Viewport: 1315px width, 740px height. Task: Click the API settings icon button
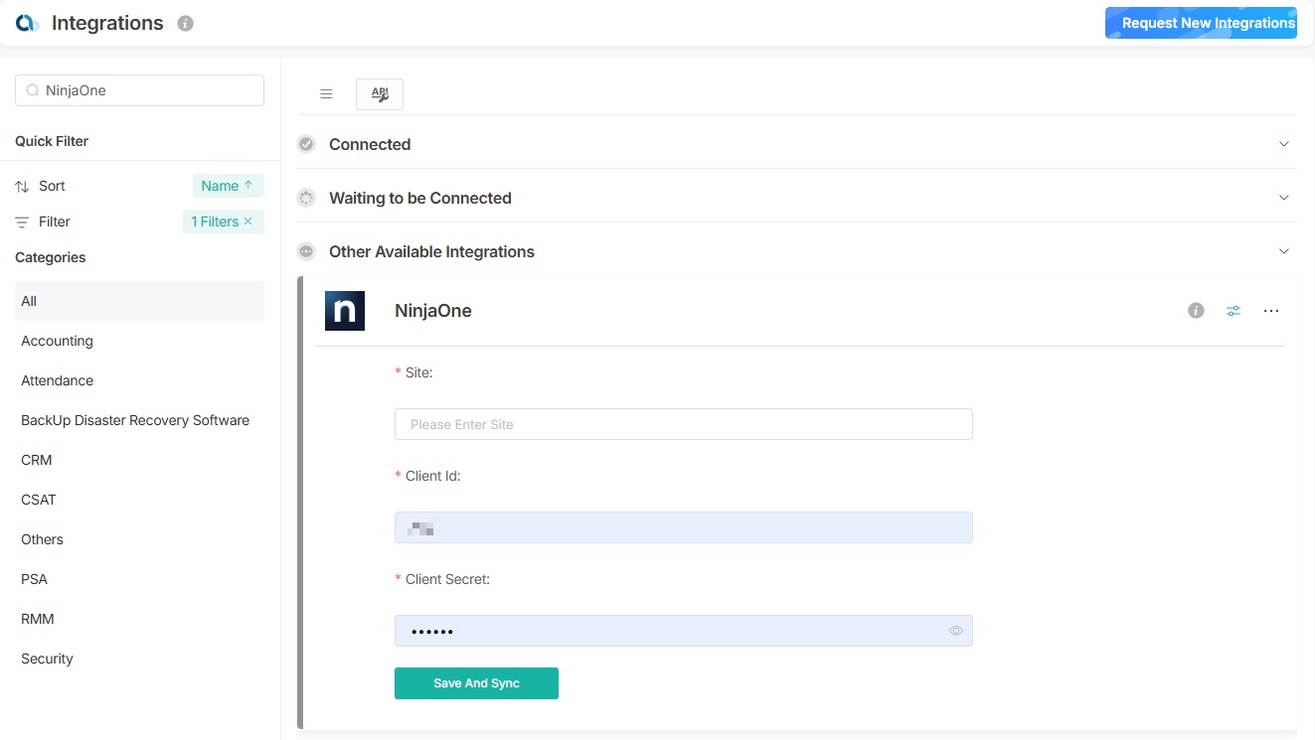380,94
